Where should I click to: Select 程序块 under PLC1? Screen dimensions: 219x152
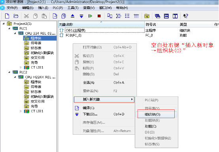coord(36,38)
